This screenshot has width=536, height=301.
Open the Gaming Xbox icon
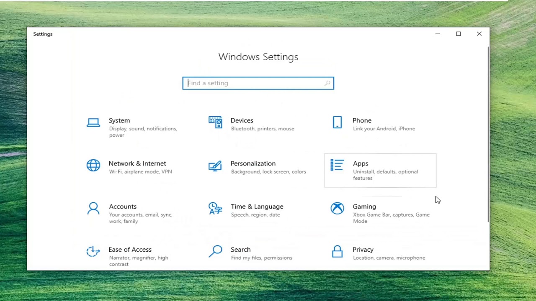pos(337,208)
